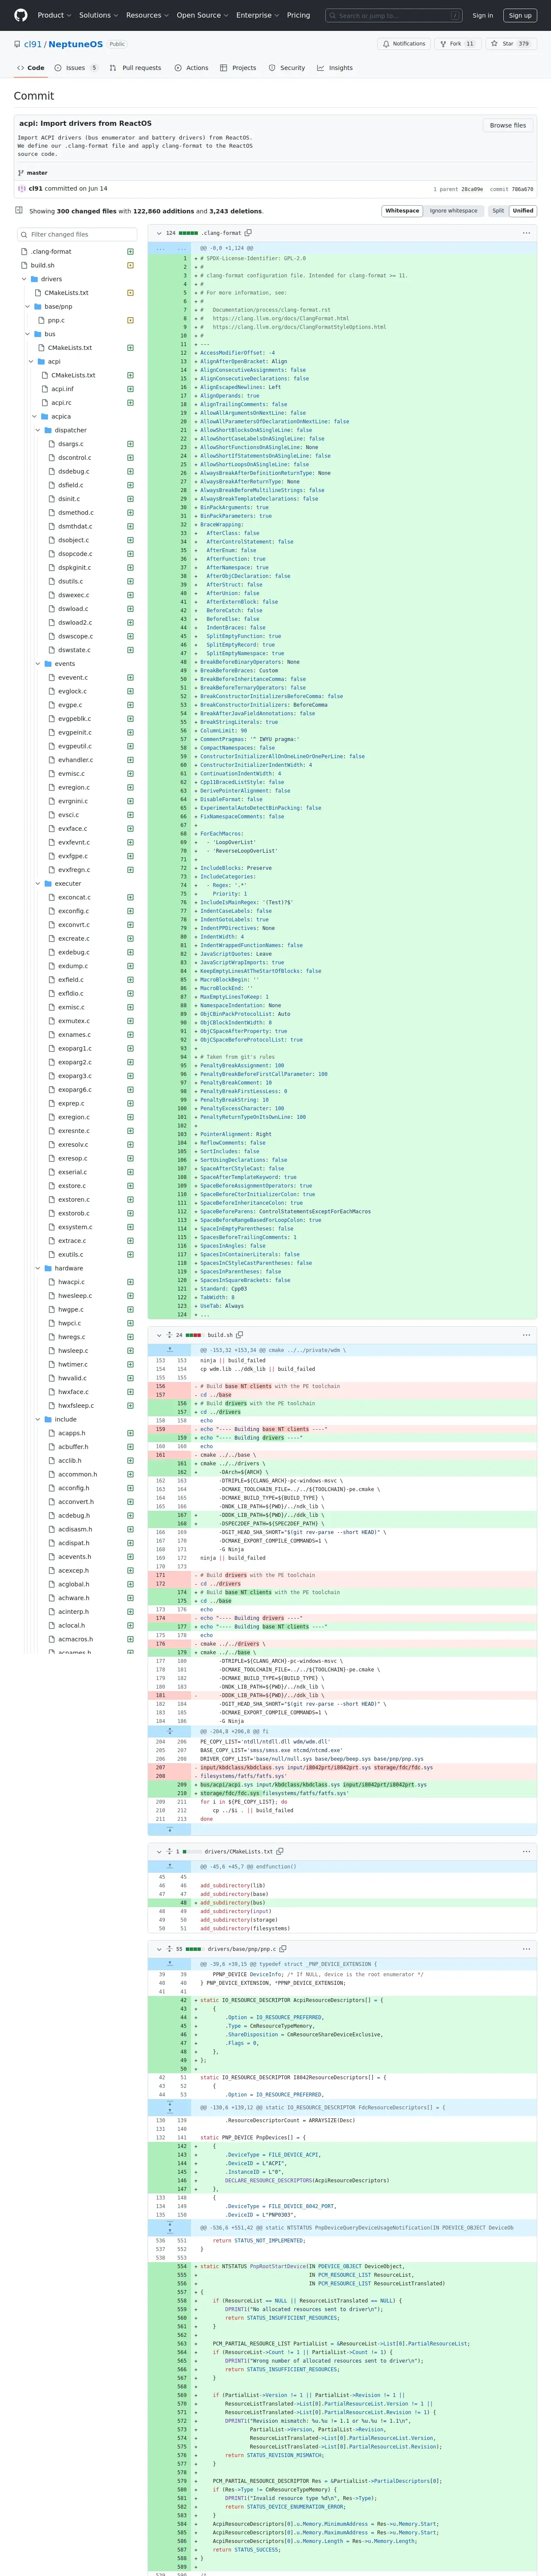This screenshot has height=2576, width=551.
Task: Open parent commit 28ca09e
Action: [x=472, y=189]
